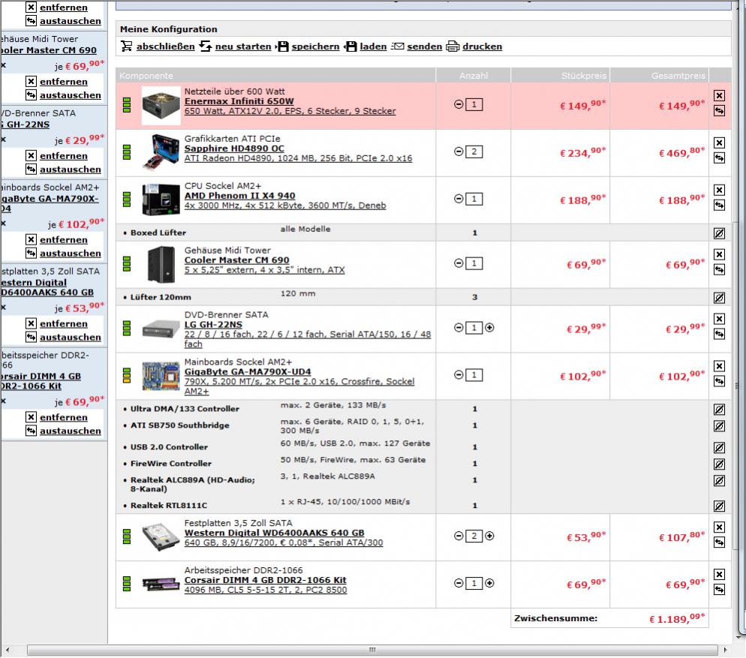
Task: Click the GigaByte mainboard thumbnail
Action: pos(161,376)
